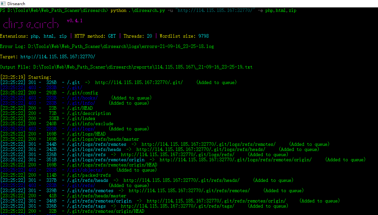Click the redirect URL ending /.git/refs/tags/
Viewport: 378px width, 215px height.
(178, 206)
